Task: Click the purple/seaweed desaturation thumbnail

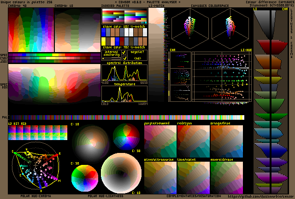Action: click(160, 141)
